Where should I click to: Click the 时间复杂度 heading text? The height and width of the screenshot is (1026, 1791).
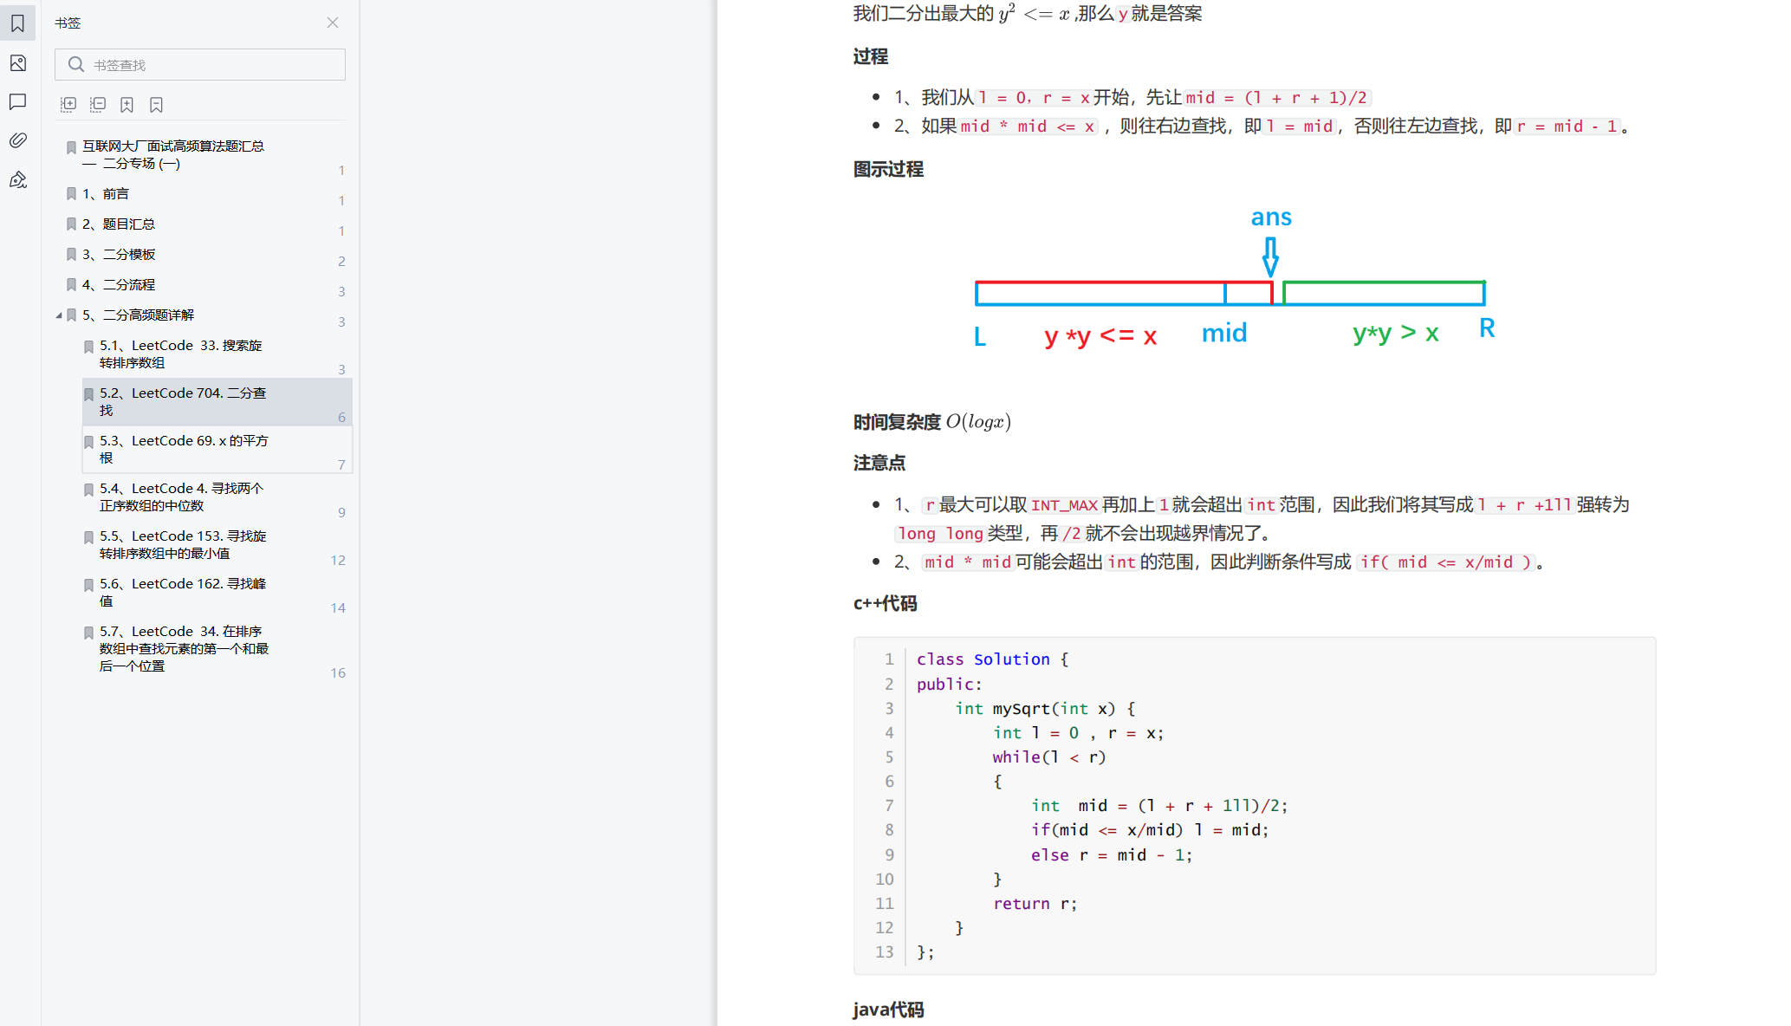pyautogui.click(x=897, y=422)
